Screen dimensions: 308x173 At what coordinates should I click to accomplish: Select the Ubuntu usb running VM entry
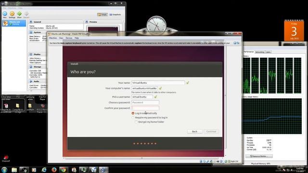(14, 23)
